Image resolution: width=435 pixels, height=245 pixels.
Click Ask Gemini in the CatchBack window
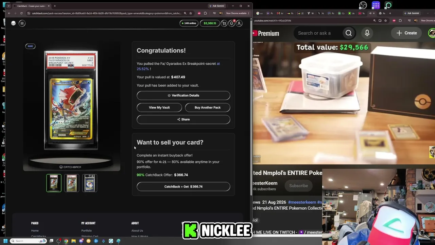pos(216,6)
